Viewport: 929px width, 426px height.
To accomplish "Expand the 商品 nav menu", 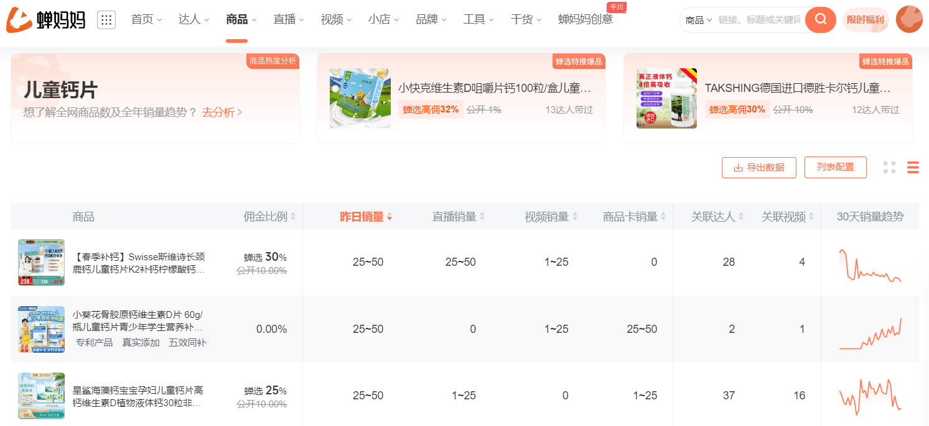I will [241, 19].
